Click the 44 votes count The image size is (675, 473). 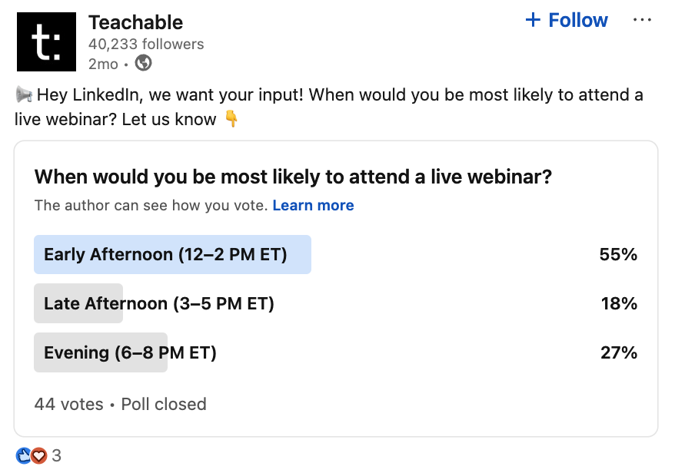69,404
